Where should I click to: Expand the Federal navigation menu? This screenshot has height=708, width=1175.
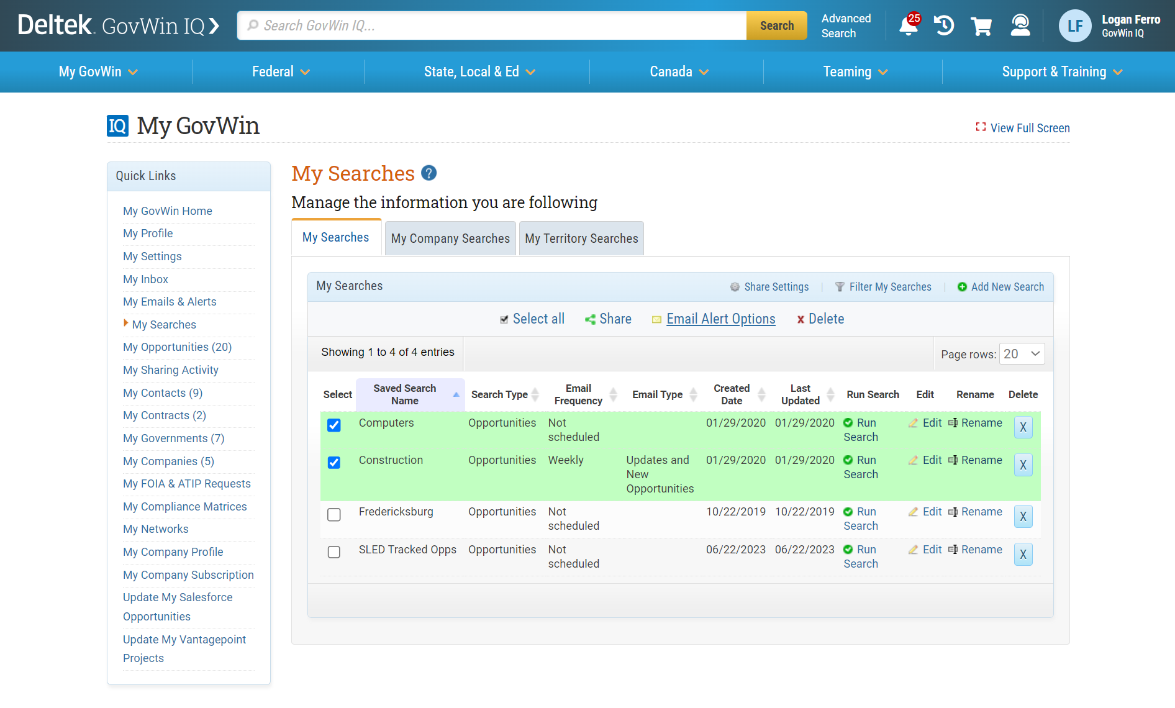point(281,72)
